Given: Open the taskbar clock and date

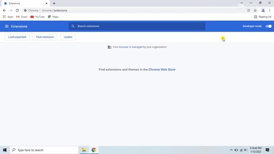Looking at the screenshot, I should [256, 150].
